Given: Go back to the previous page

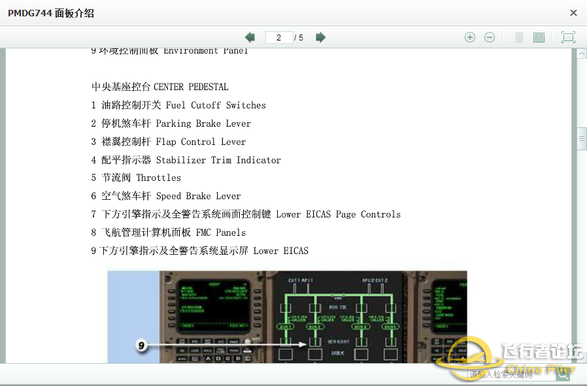Looking at the screenshot, I should pos(249,37).
